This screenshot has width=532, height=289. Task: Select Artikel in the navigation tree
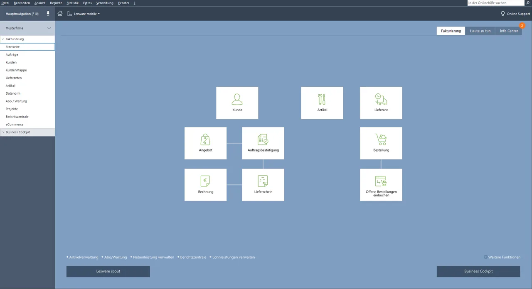[27, 86]
